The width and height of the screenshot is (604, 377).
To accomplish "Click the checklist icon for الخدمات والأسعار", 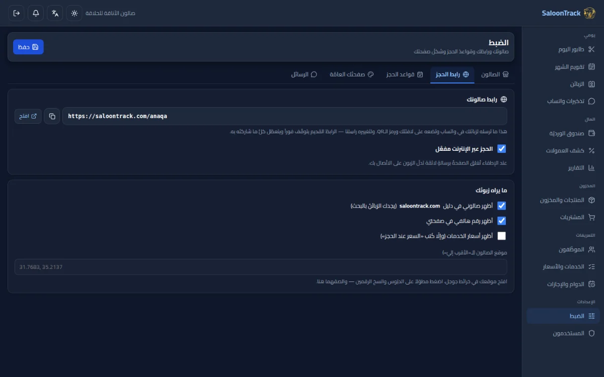I will point(591,266).
